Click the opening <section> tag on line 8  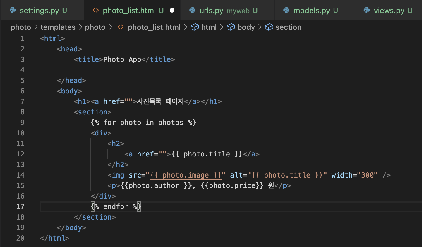92,112
